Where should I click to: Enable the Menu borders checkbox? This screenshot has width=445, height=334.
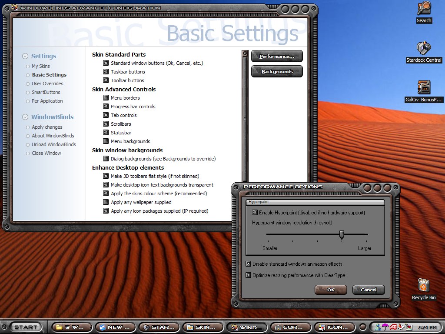pyautogui.click(x=106, y=98)
